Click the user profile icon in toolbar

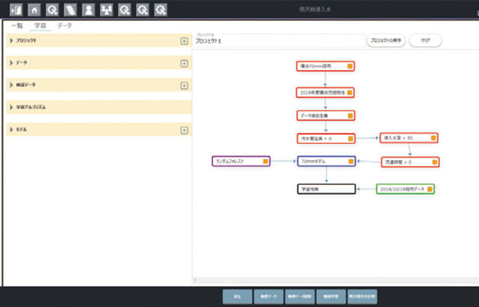(89, 10)
